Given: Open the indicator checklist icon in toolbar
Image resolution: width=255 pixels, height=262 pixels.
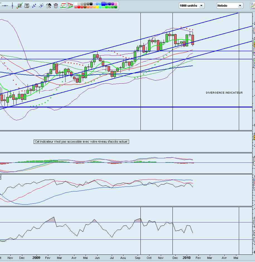Looking at the screenshot, I should [x=20, y=6].
